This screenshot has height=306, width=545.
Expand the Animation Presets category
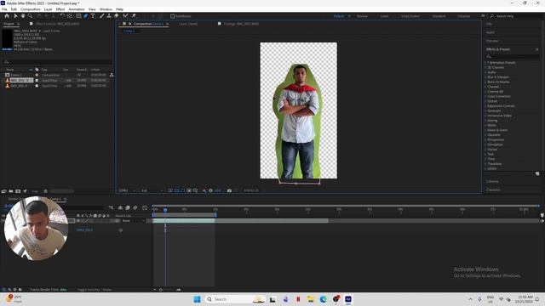485,62
